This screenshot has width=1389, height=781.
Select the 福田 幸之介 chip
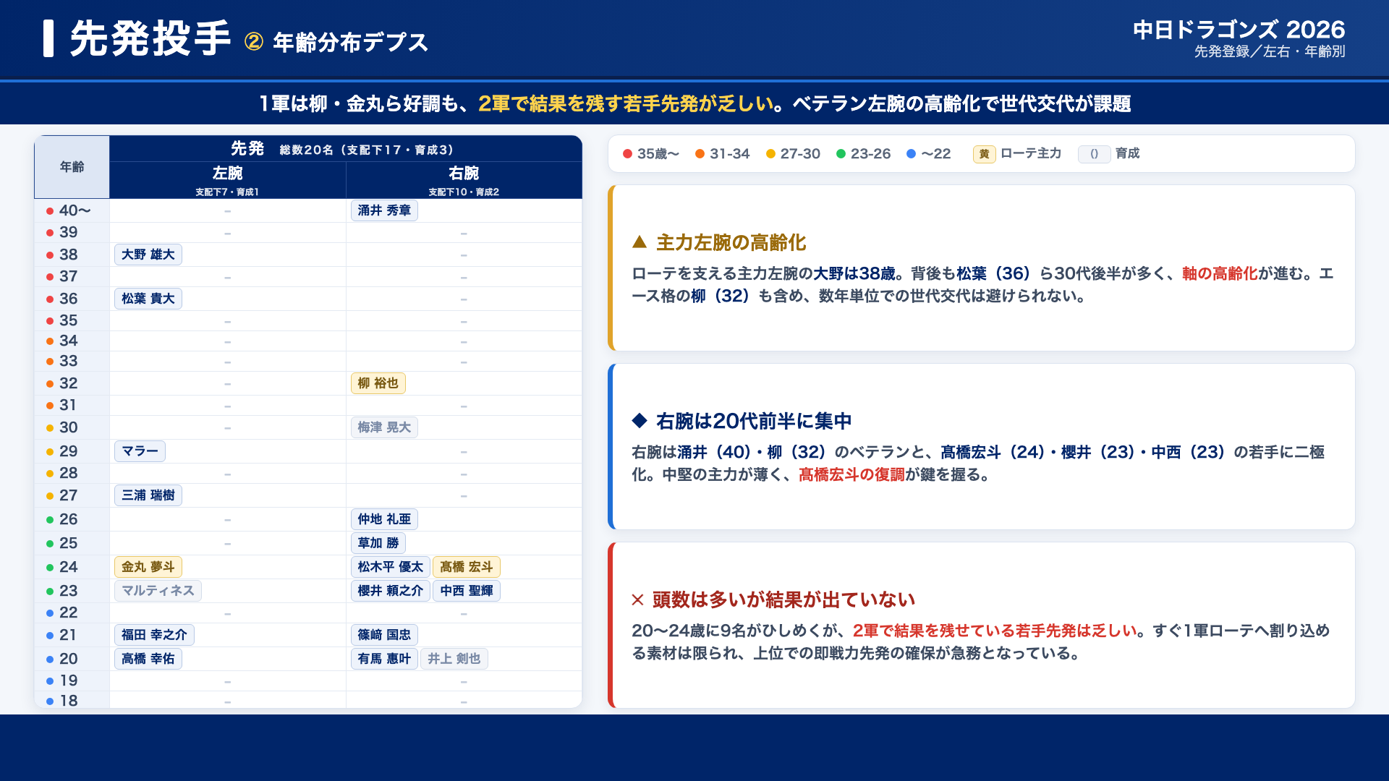coord(154,635)
